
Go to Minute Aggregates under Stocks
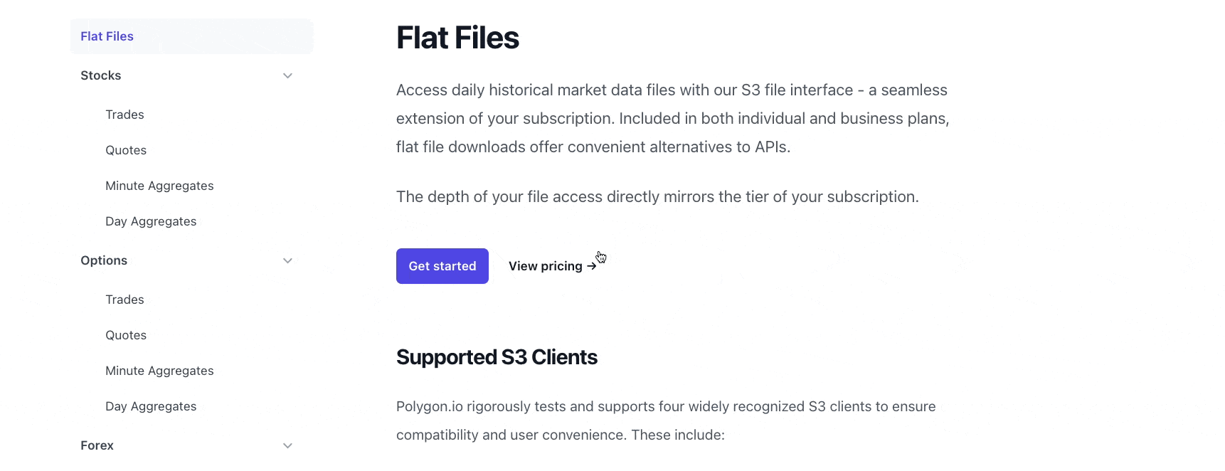(x=159, y=186)
